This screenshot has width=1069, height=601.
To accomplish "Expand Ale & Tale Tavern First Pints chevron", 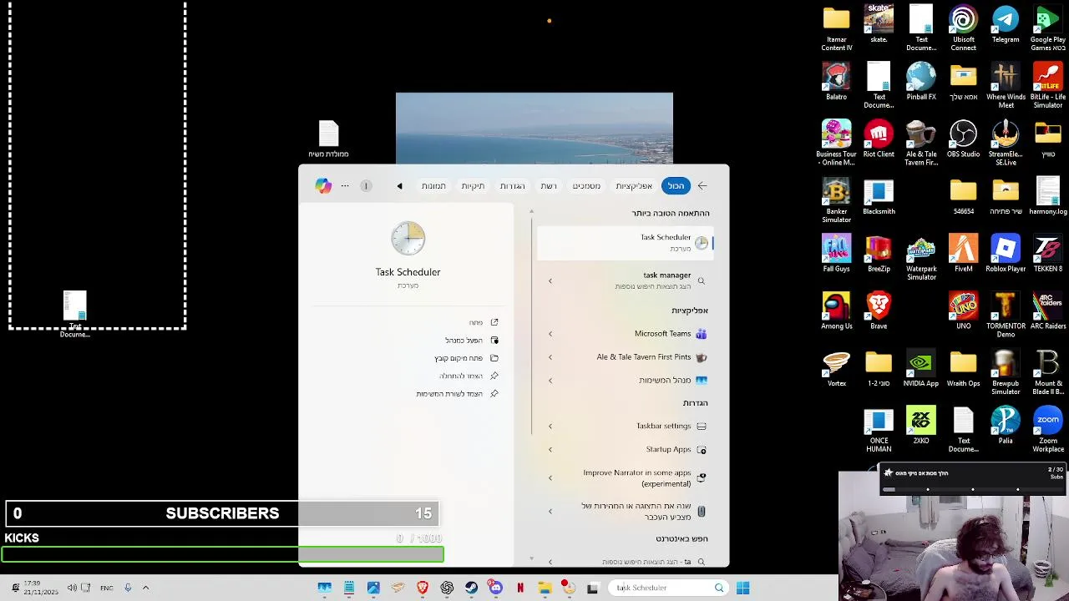I will pyautogui.click(x=550, y=357).
